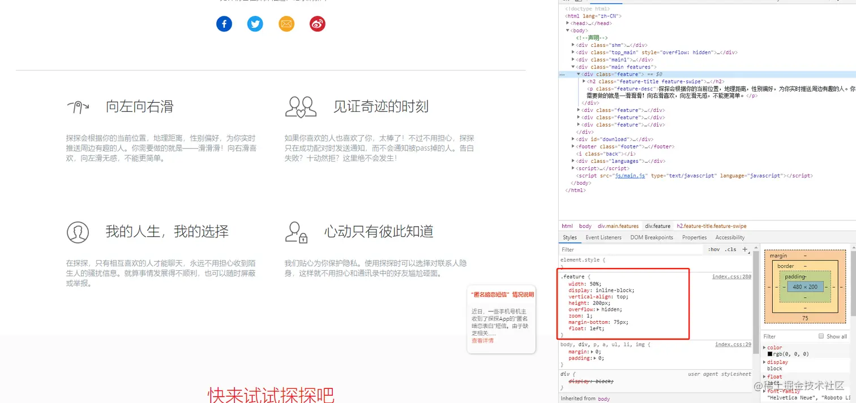Click the 我的人生，我的选择 feature heading
Image resolution: width=856 pixels, height=403 pixels.
pos(167,231)
